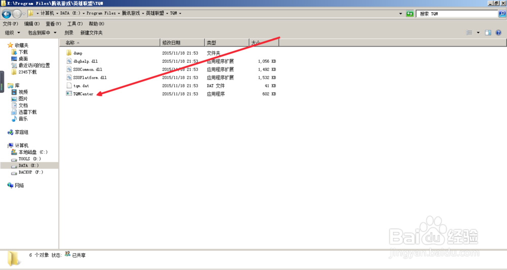Click the dbghelp.dll size 1,056 KB

click(267, 61)
